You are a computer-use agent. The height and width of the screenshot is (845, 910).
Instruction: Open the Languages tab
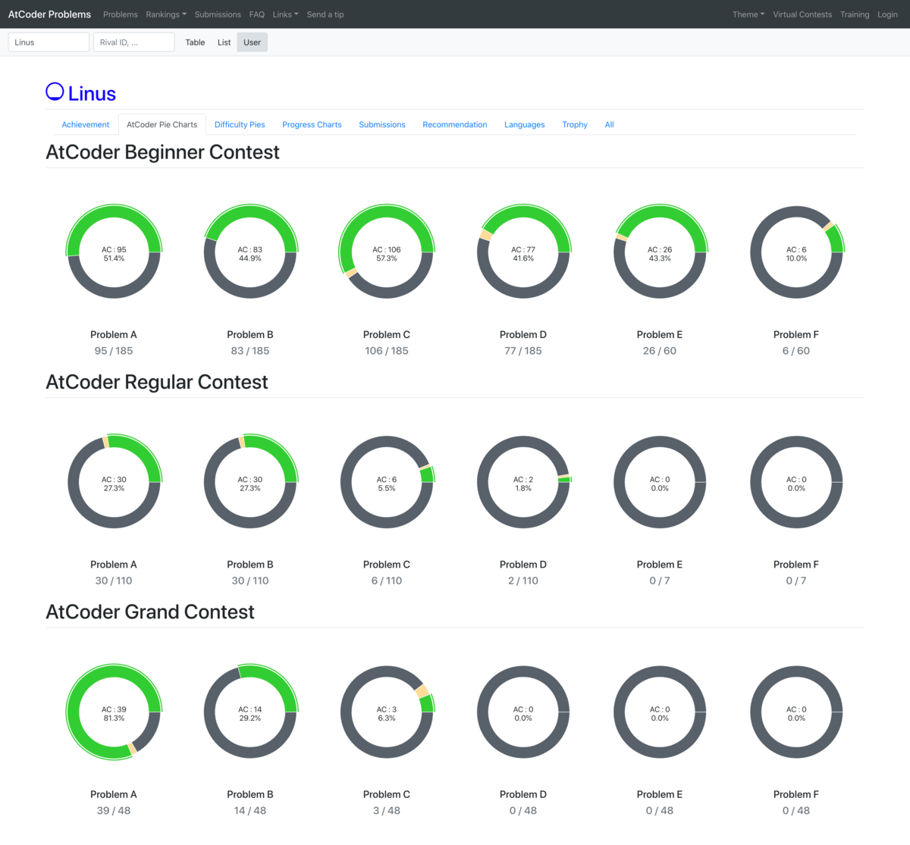click(x=525, y=124)
